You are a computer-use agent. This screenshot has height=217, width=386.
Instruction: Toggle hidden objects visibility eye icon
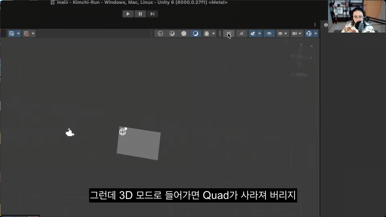[269, 34]
